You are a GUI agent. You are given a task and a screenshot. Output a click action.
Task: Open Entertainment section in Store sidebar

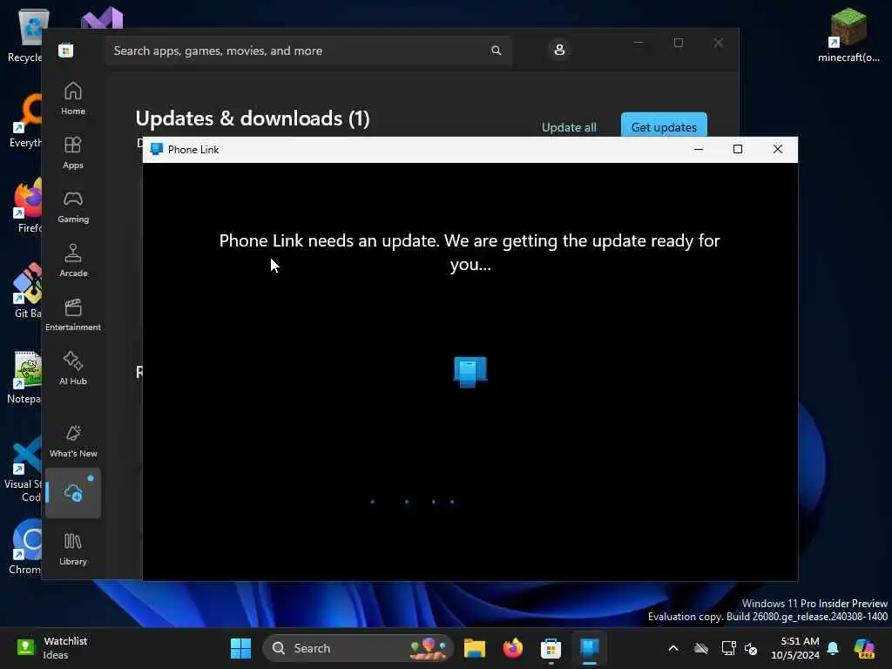[x=73, y=314]
